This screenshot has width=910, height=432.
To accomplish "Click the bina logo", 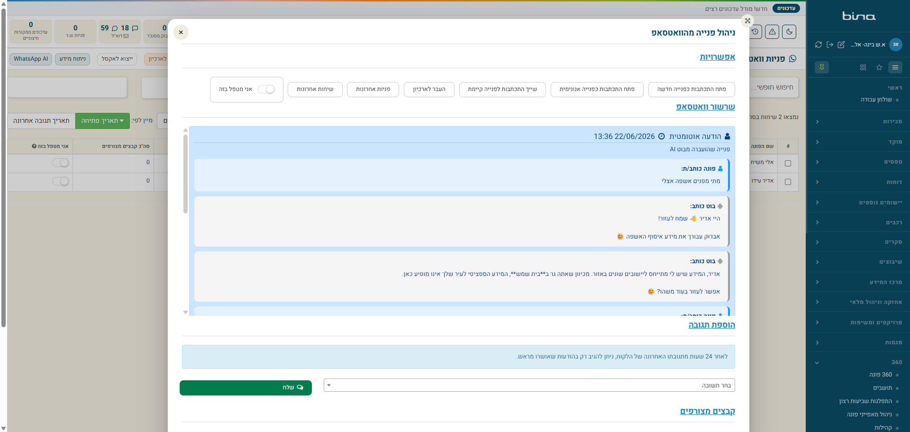I will tap(859, 16).
